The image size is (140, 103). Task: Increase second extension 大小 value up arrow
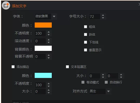click(121, 75)
